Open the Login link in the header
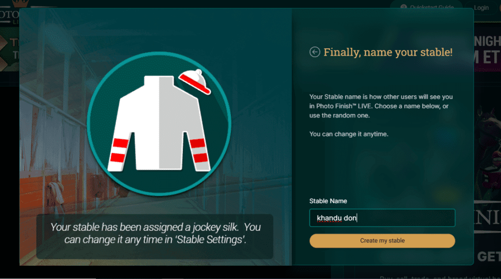This screenshot has width=501, height=279. 481,8
